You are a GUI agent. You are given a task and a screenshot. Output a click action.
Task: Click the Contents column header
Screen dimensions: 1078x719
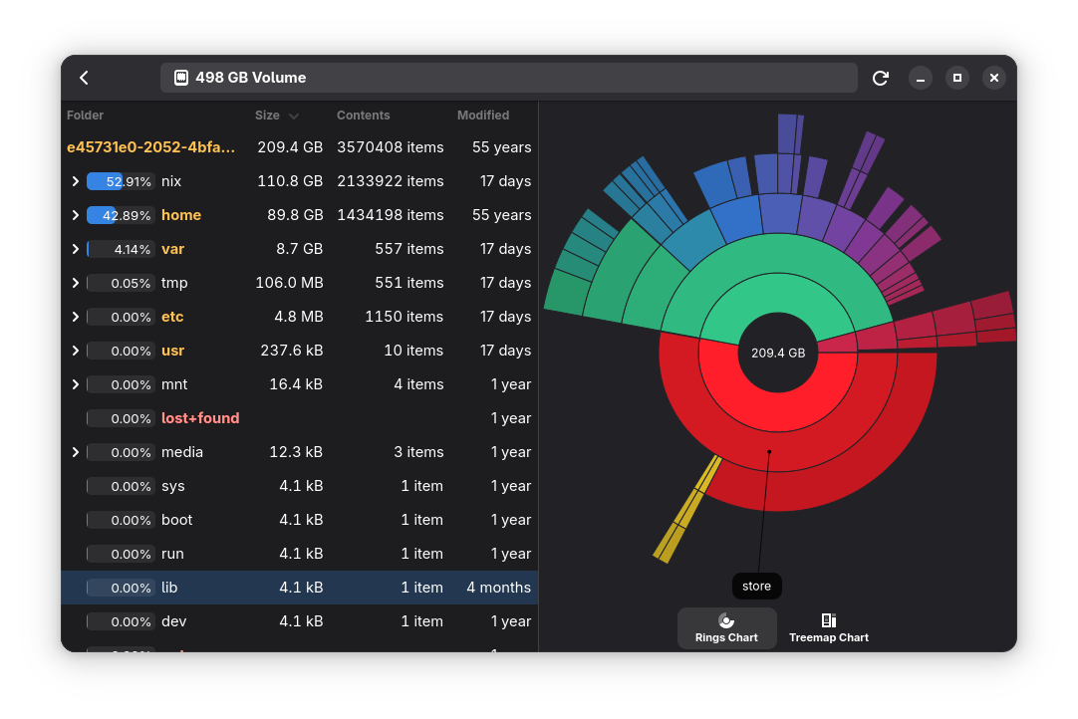coord(364,116)
